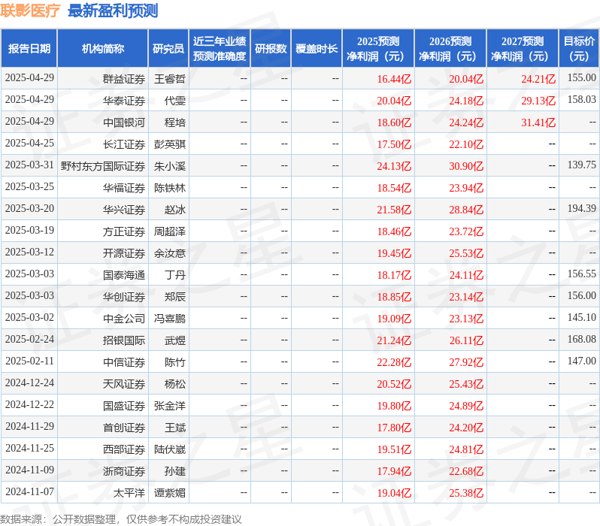Click the 机构简称 column header

click(x=102, y=49)
